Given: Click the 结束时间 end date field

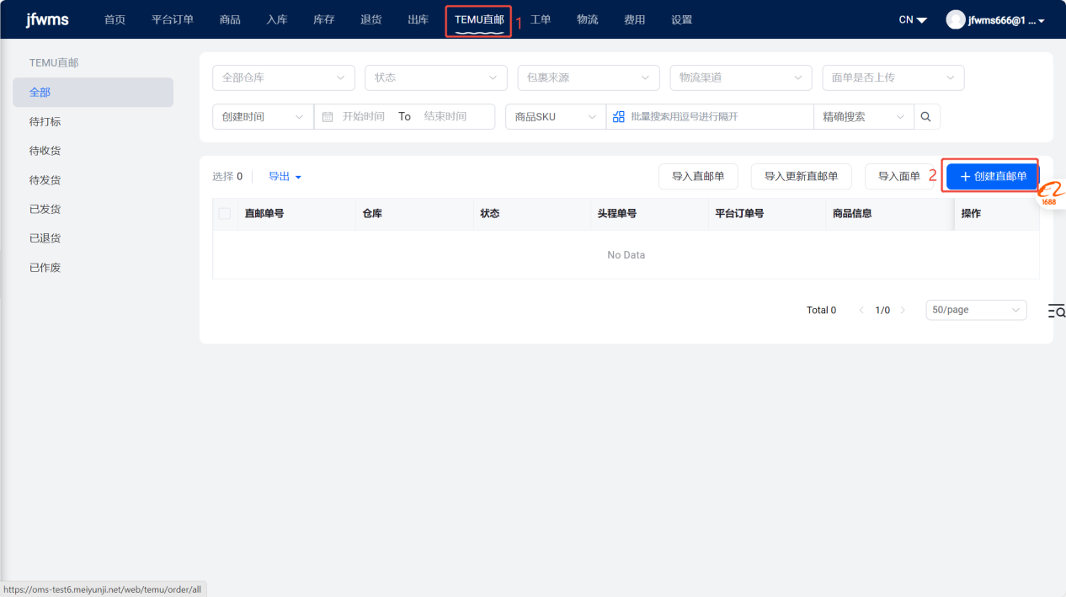Looking at the screenshot, I should (x=445, y=116).
